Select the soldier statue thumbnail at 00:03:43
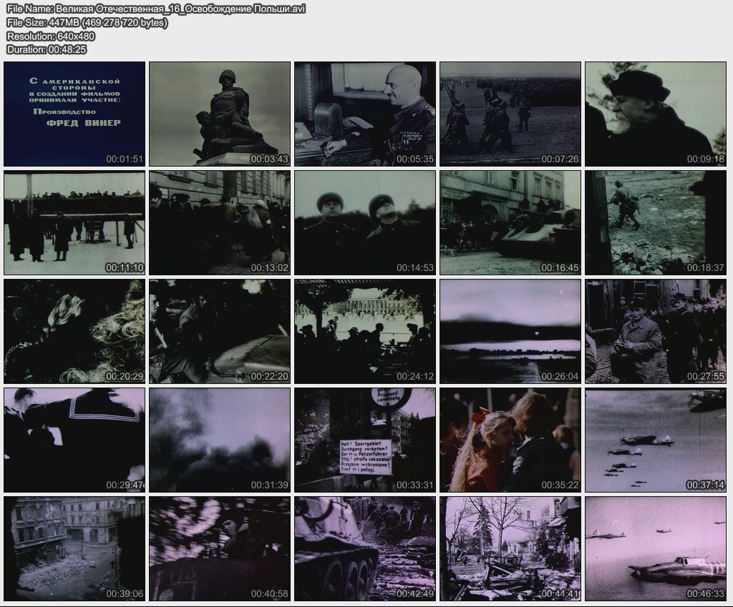Image resolution: width=733 pixels, height=607 pixels. 220,114
